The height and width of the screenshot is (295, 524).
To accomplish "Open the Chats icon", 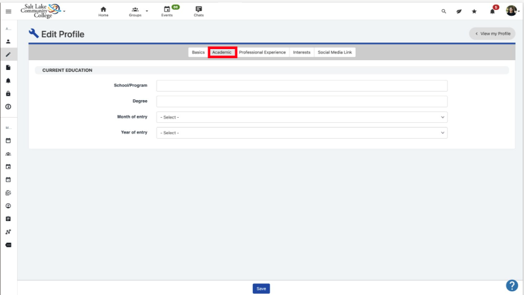I will point(198,11).
